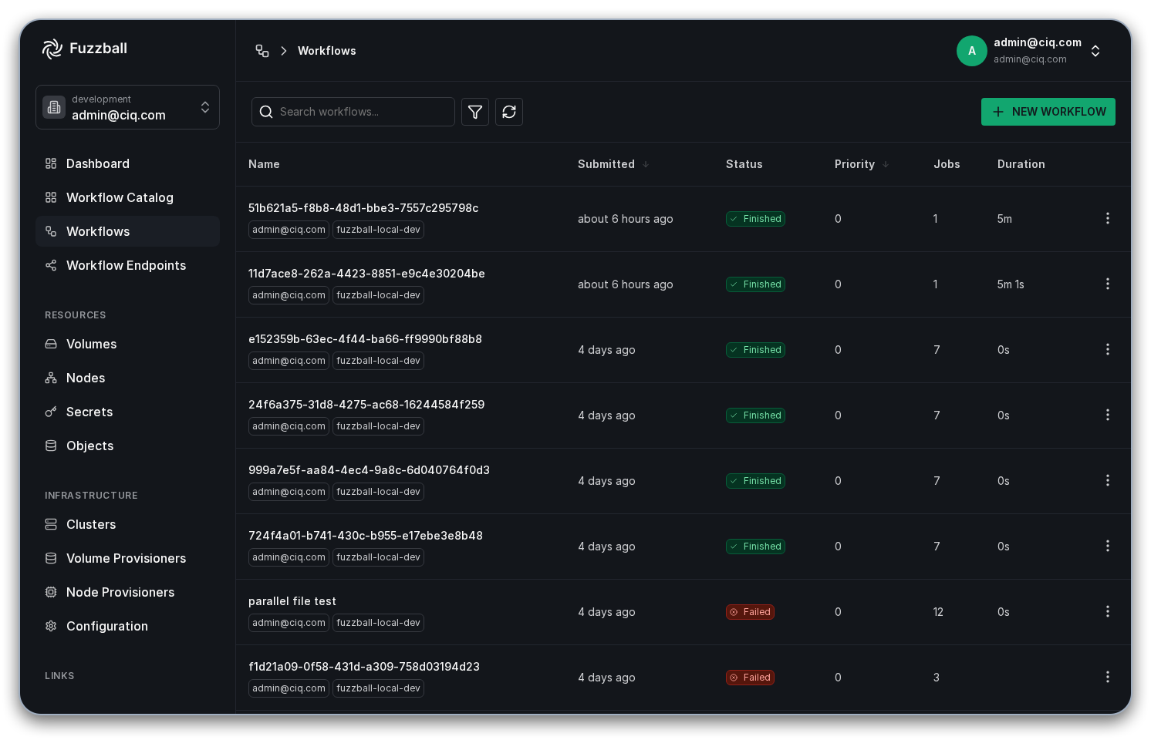Expand the development organization switcher
Viewport: 1151px width, 740px height.
(x=205, y=107)
